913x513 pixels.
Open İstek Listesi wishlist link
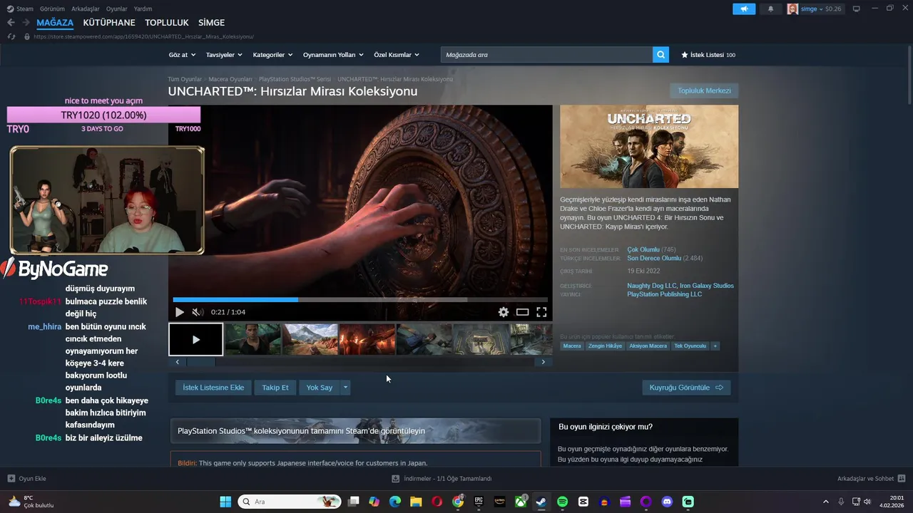click(708, 55)
